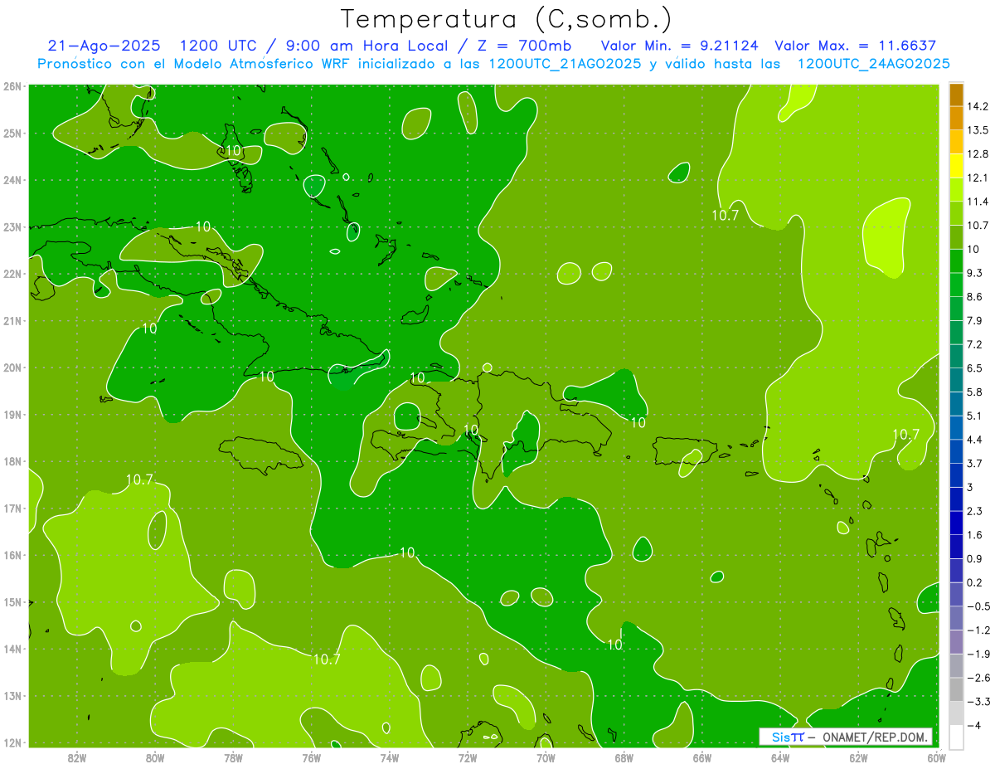The width and height of the screenshot is (995, 769).
Task: Click the 82W longitude axis label
Action: coord(77,757)
